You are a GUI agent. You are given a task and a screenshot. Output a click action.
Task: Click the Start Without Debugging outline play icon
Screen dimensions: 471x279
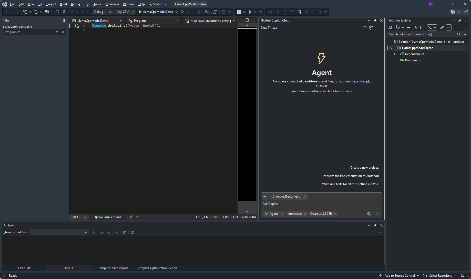(182, 12)
